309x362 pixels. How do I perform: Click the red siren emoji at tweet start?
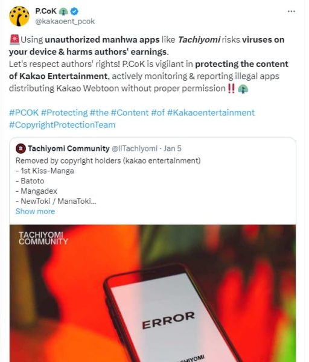point(14,39)
